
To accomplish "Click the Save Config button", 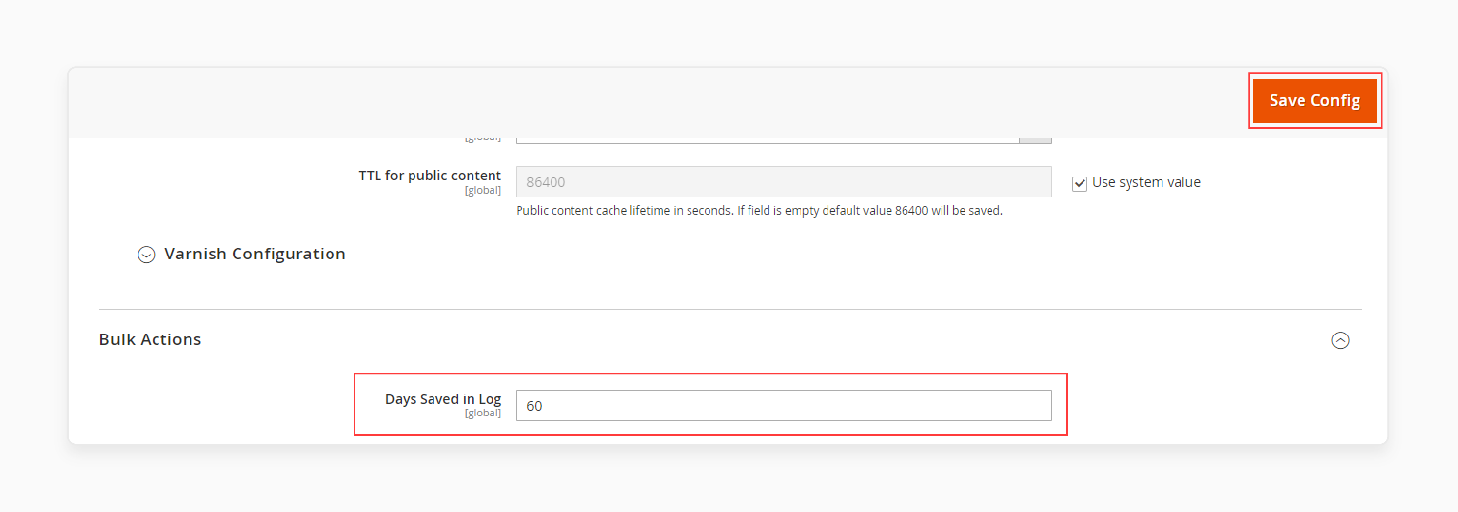I will (1314, 101).
